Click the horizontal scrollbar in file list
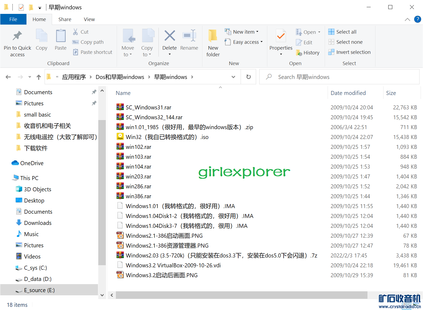 click(241, 295)
